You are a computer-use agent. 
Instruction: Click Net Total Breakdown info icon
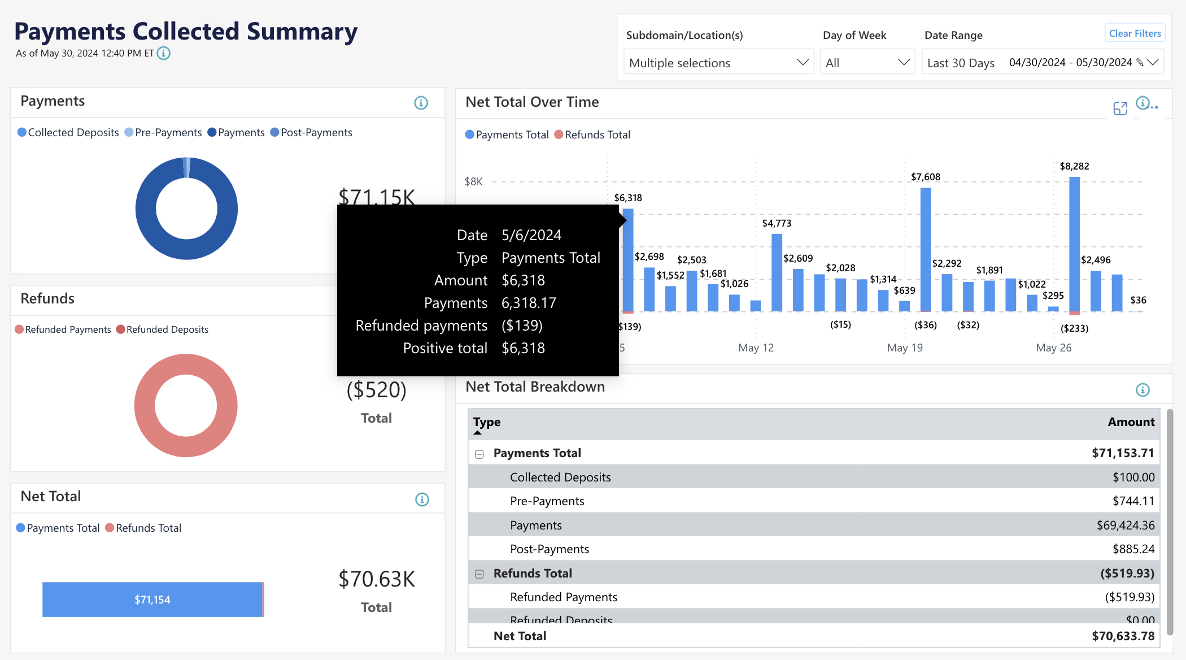click(x=1143, y=390)
